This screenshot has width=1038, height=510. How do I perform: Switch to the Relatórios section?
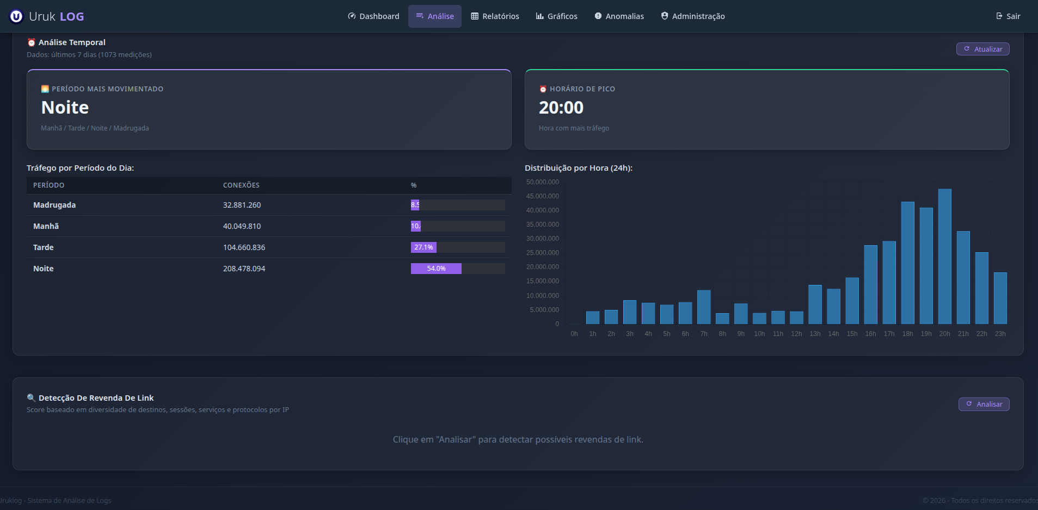click(x=495, y=16)
